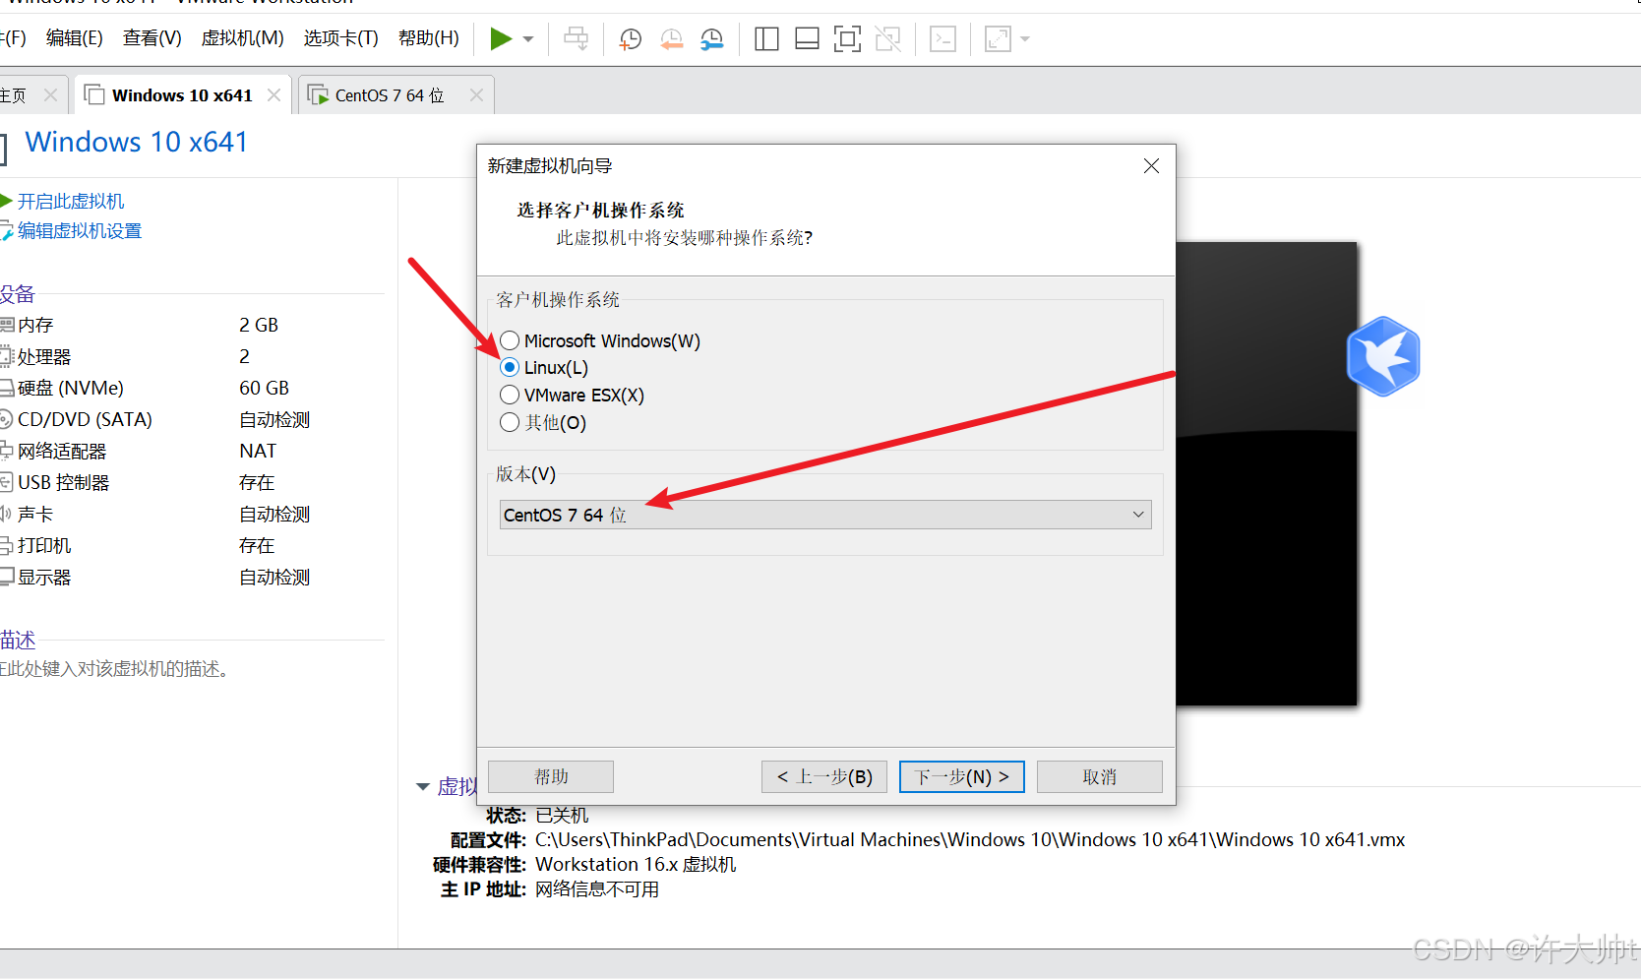This screenshot has width=1641, height=979.
Task: Click the Workstation 16.x 虚拟机 text
Action: click(636, 864)
